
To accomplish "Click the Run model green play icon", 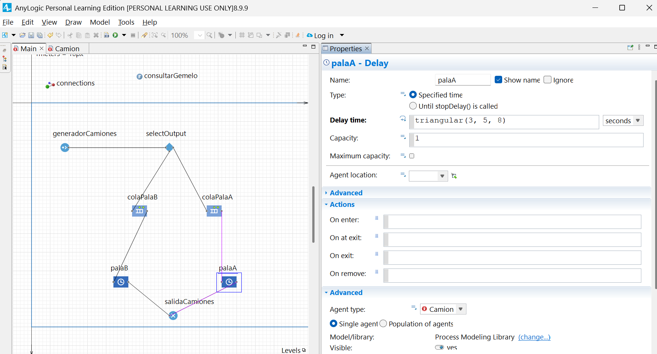I will [x=115, y=35].
